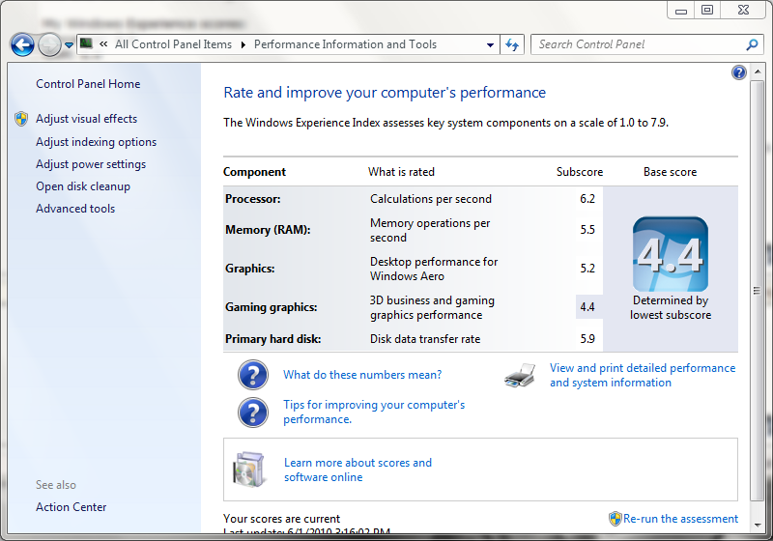Viewport: 773px width, 541px height.
Task: Open Control Panel Home
Action: pyautogui.click(x=88, y=84)
